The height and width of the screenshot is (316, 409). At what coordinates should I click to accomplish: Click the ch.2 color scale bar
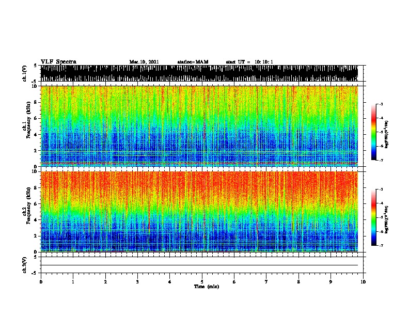point(373,217)
